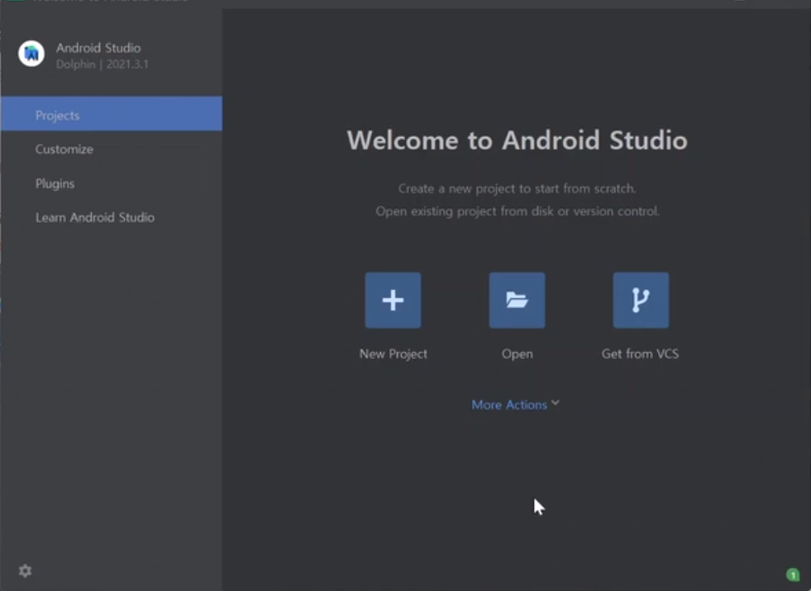The height and width of the screenshot is (591, 811).
Task: Click the Welcome to Android Studio heading
Action: 518,141
